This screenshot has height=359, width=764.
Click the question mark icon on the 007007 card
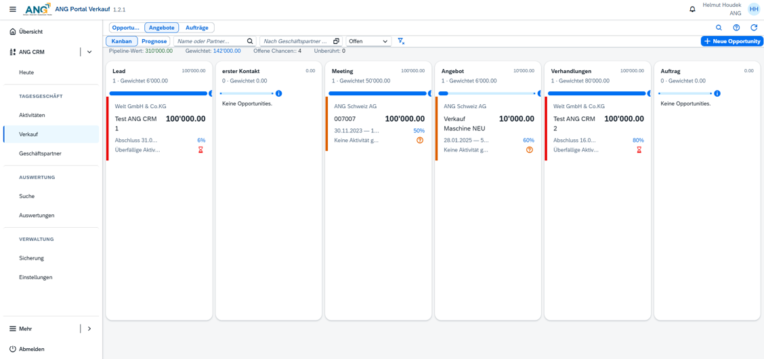pos(420,140)
